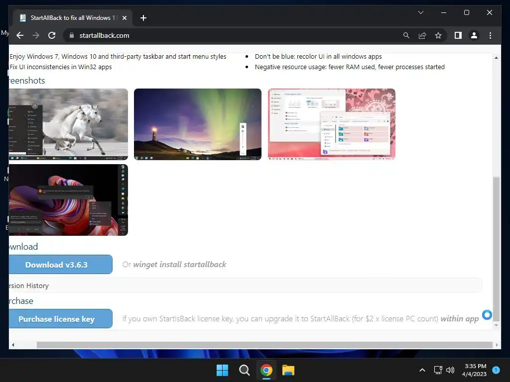Viewport: 510px width, 382px height.
Task: Open dark colorful swirl screenshot thumbnail
Action: click(68, 200)
